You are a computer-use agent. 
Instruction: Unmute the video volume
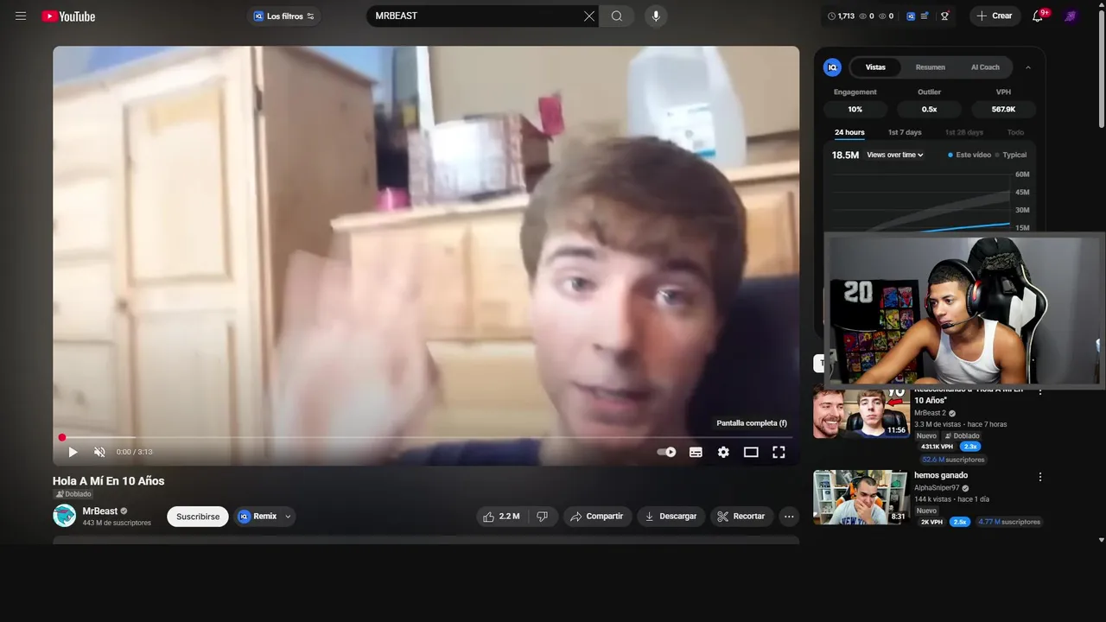tap(99, 452)
